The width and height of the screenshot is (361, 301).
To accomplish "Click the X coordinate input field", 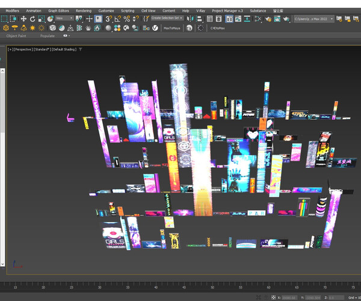I will tap(289, 298).
